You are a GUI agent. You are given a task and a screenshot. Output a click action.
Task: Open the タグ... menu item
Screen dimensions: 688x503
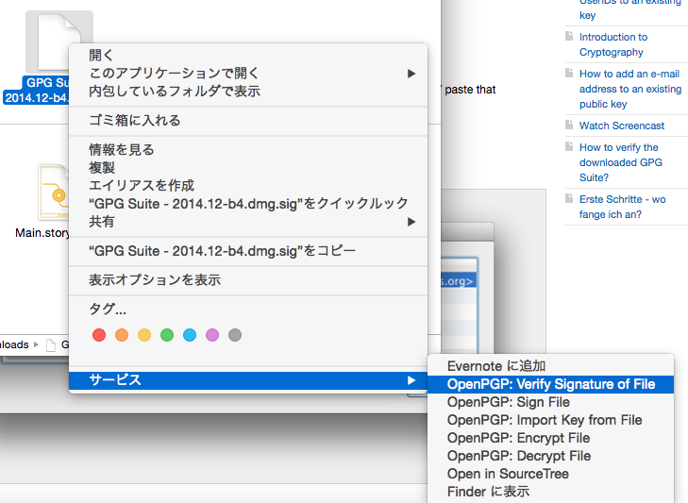pos(248,309)
